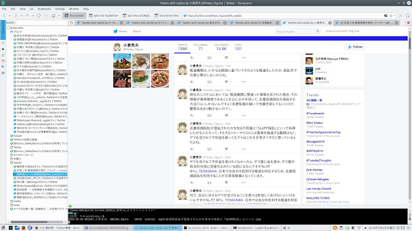412x231 pixels.
Task: Open the forward history dropdown arrow
Action: tap(21, 15)
